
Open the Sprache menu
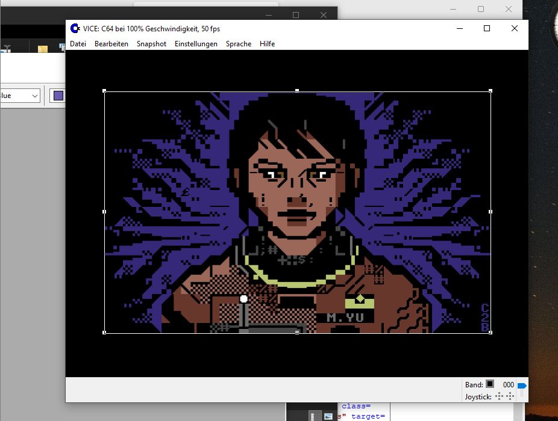point(238,44)
